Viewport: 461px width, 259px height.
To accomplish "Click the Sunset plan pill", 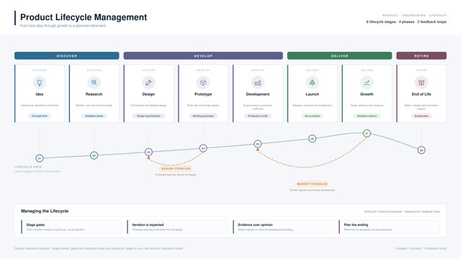I will [x=421, y=116].
